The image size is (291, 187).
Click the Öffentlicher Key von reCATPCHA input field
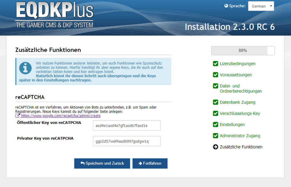click(x=126, y=125)
